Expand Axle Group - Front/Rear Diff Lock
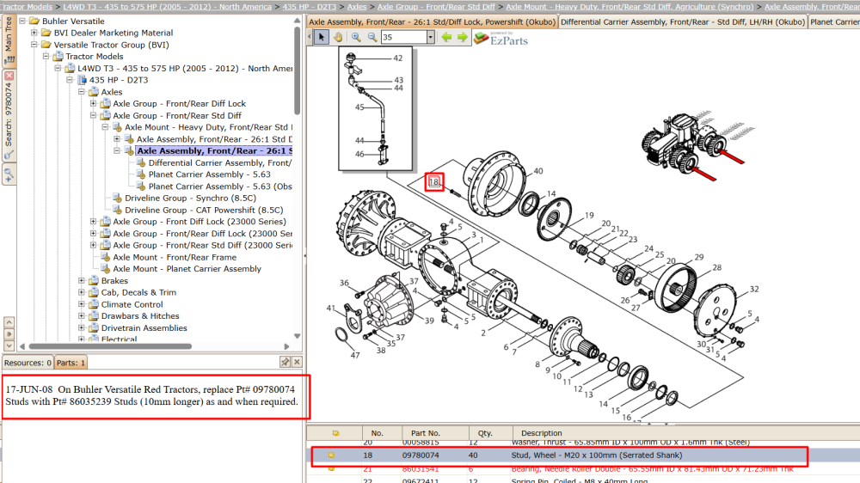The height and width of the screenshot is (483, 860). pos(93,104)
